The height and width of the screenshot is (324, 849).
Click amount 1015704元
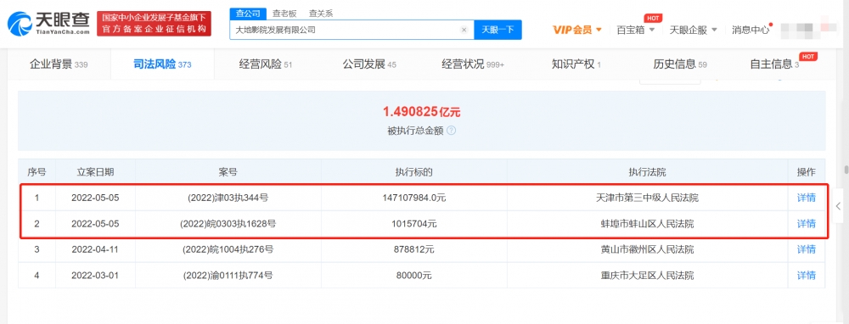[x=413, y=223]
